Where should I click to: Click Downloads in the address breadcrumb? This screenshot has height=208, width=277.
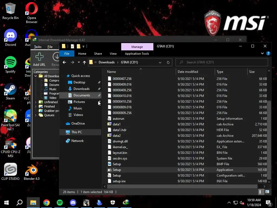click(107, 62)
